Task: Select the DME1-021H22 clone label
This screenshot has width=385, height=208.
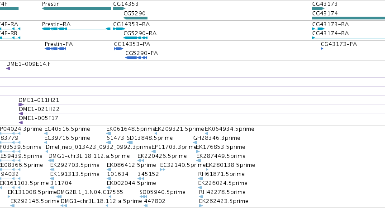Action: tap(39, 109)
